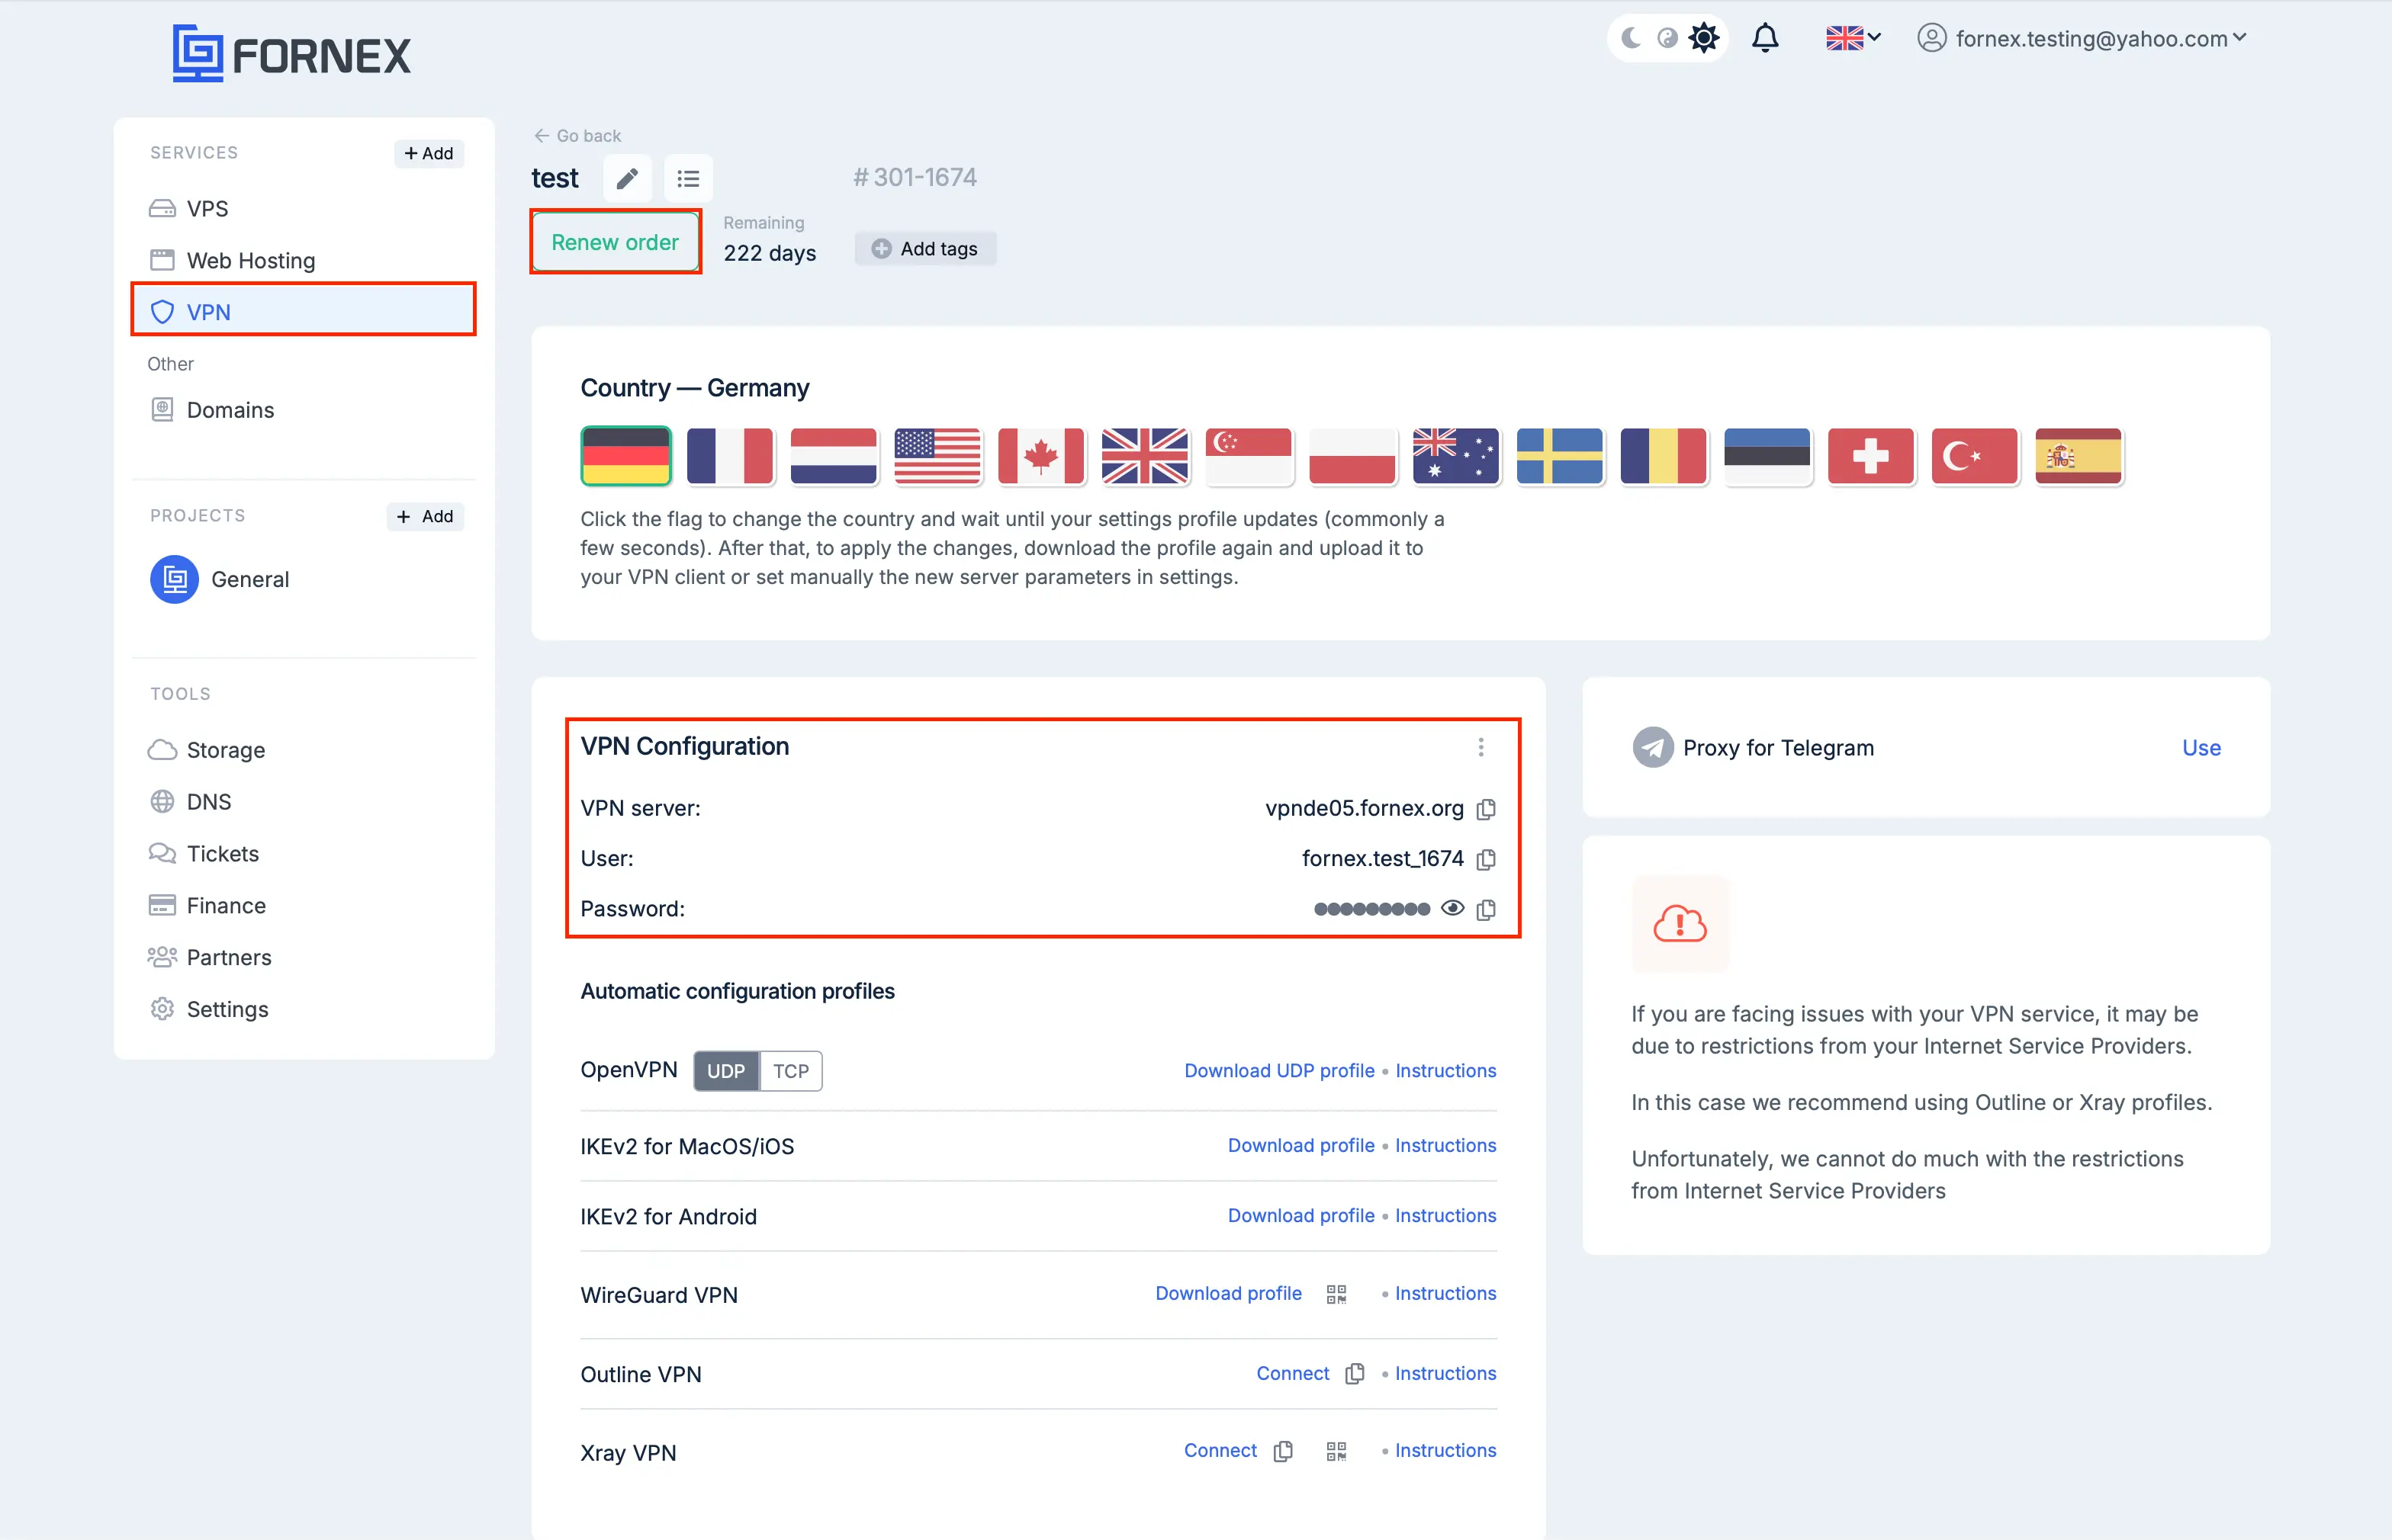Image resolution: width=2392 pixels, height=1540 pixels.
Task: Select Netherlands flag
Action: (x=834, y=456)
